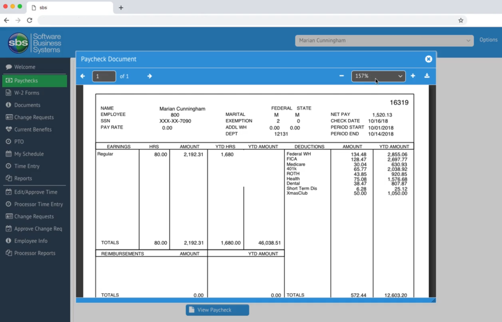Go to the previous page arrow icon

[x=82, y=76]
